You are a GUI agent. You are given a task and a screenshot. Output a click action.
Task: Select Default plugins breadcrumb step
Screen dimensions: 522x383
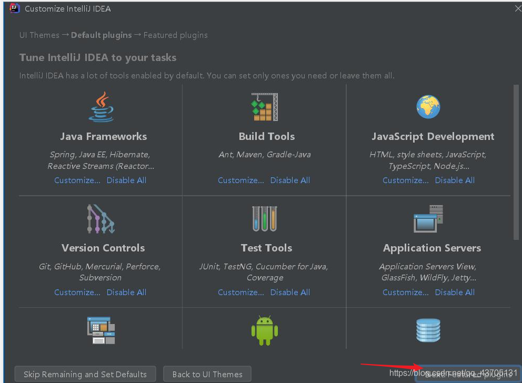coord(101,35)
